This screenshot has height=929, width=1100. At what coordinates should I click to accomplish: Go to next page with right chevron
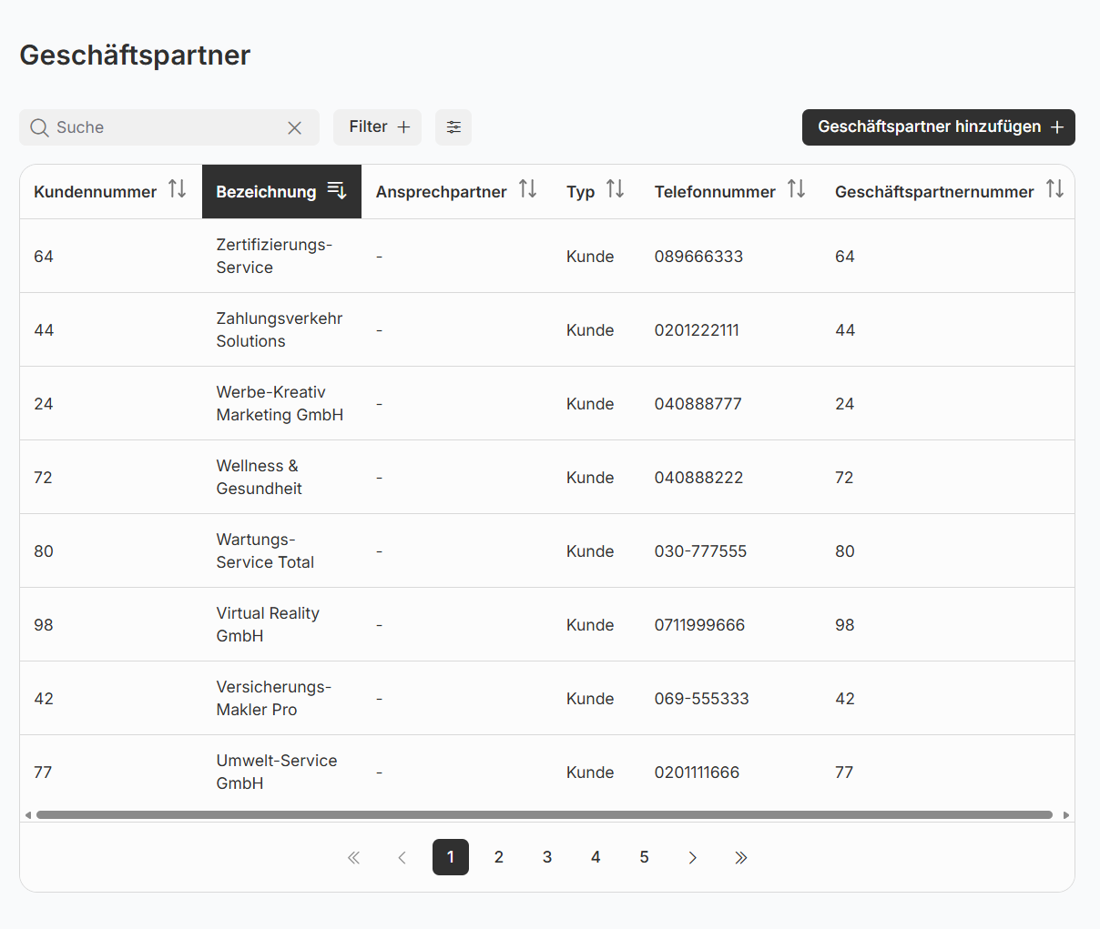coord(693,857)
